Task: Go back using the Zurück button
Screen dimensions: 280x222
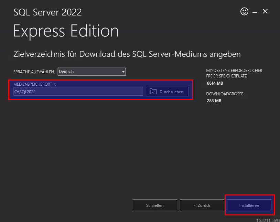Action: click(x=202, y=205)
